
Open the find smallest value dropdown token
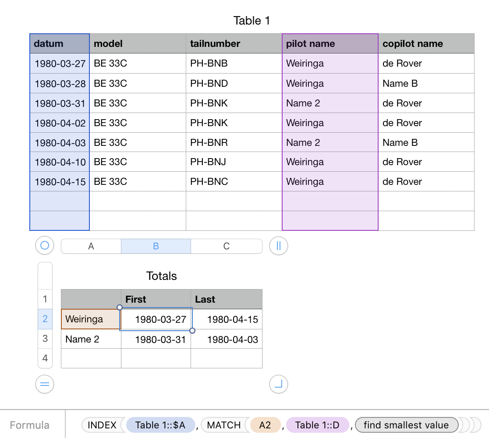pos(406,424)
